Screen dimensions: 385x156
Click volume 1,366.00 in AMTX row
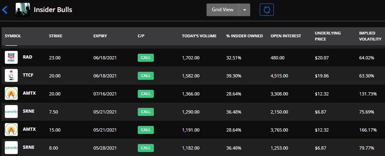[x=191, y=94]
